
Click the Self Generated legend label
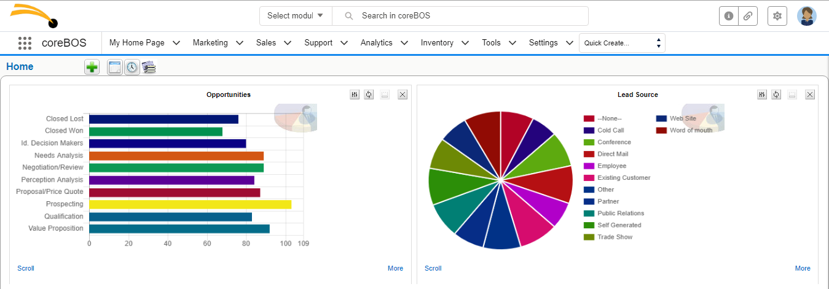pyautogui.click(x=619, y=225)
